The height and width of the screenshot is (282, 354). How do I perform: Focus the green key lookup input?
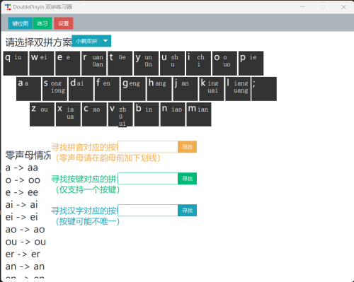point(148,178)
